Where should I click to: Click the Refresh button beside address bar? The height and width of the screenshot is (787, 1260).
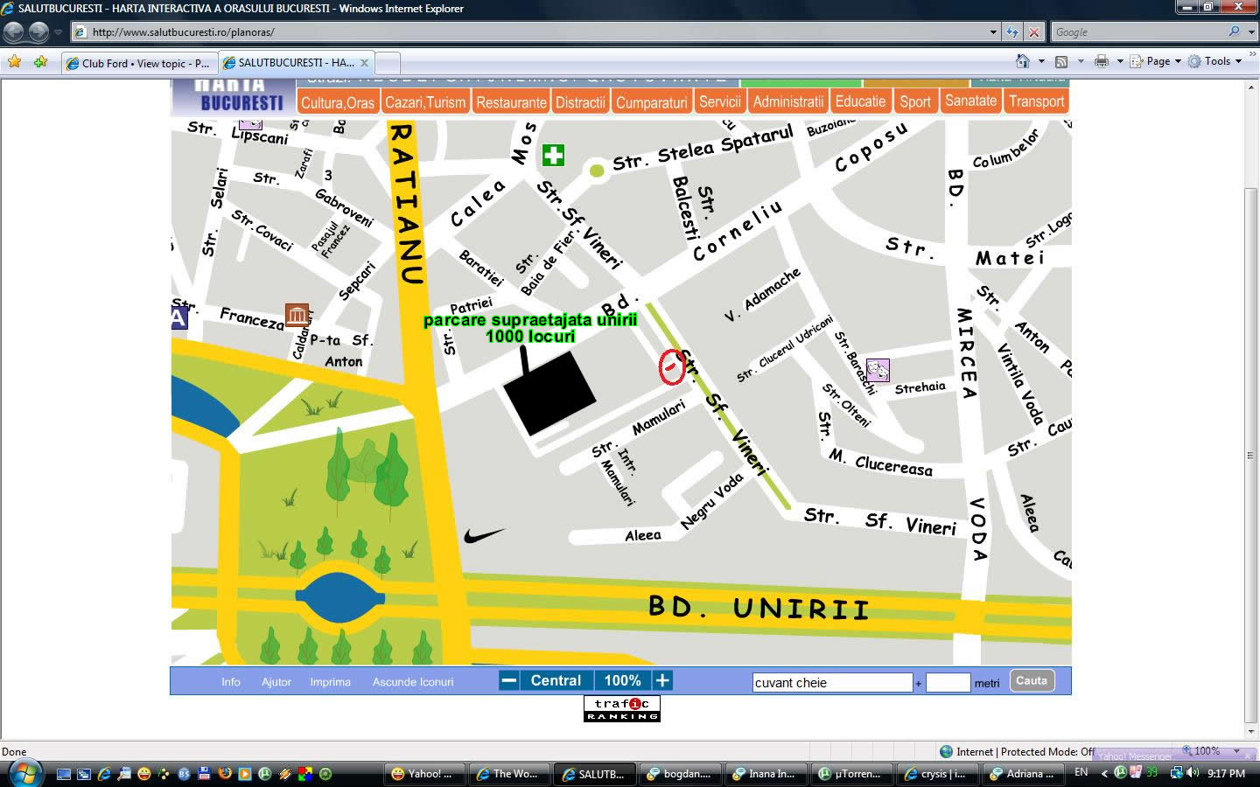pos(1012,32)
